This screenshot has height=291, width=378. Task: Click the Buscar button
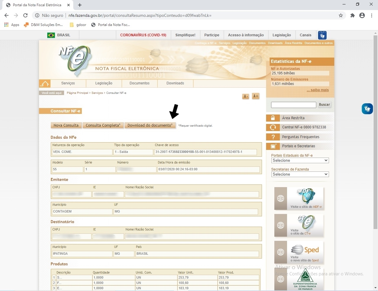pyautogui.click(x=324, y=105)
